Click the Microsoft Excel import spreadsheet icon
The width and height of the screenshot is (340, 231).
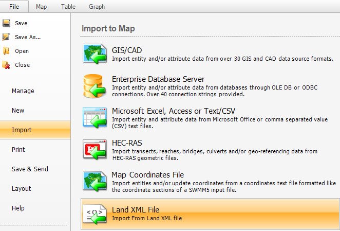[95, 118]
